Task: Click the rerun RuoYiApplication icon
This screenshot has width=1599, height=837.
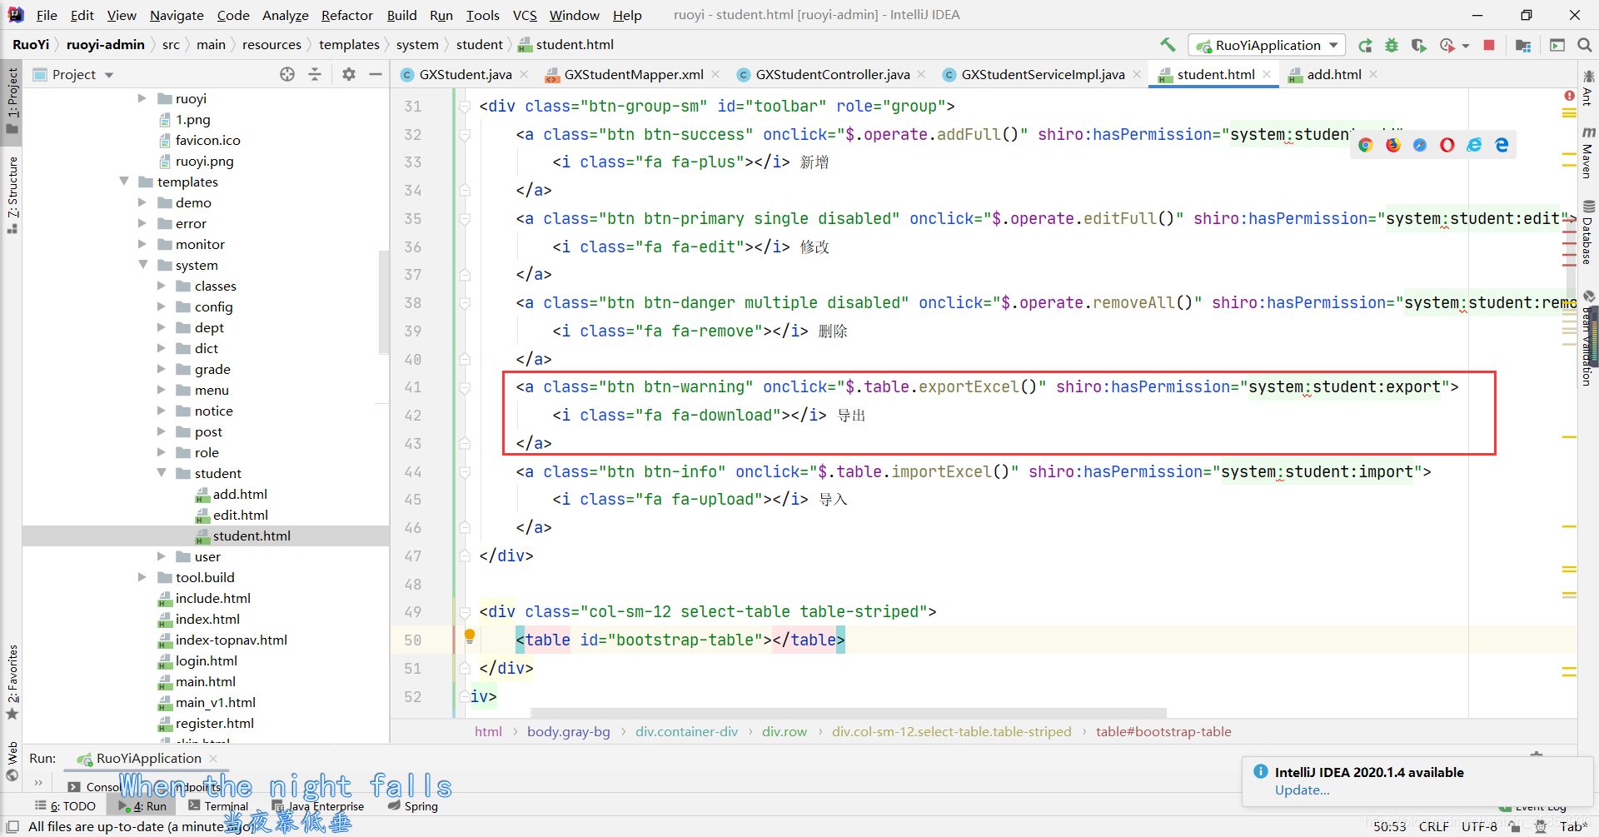Action: click(1365, 45)
